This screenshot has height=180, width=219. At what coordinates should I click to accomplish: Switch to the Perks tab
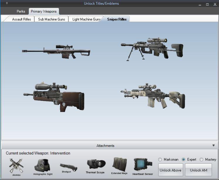pos(21,11)
